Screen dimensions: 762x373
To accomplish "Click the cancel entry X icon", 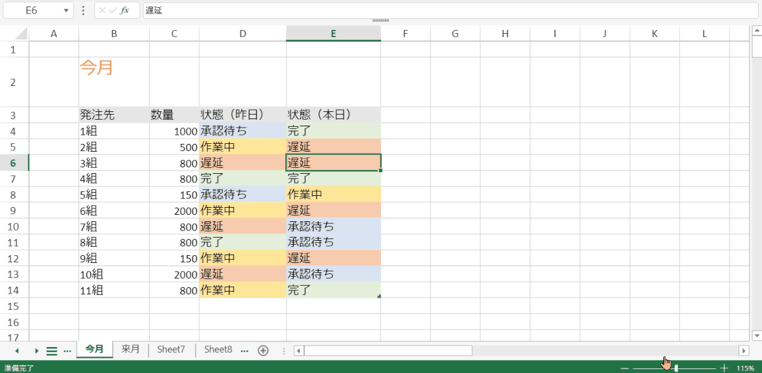I will (102, 10).
